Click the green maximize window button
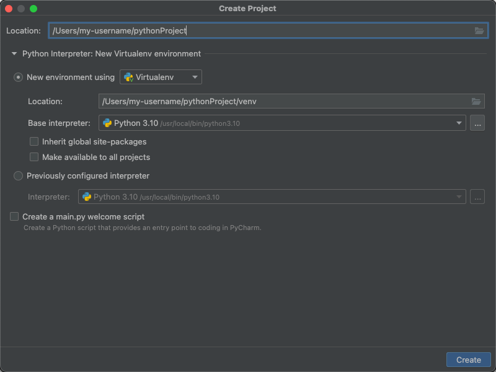This screenshot has height=372, width=496. click(33, 9)
